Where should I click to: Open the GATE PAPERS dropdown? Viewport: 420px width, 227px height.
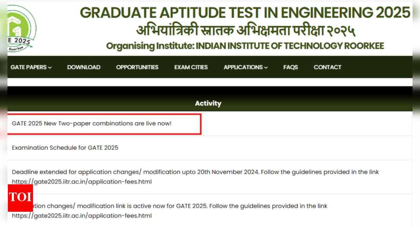[x=28, y=67]
